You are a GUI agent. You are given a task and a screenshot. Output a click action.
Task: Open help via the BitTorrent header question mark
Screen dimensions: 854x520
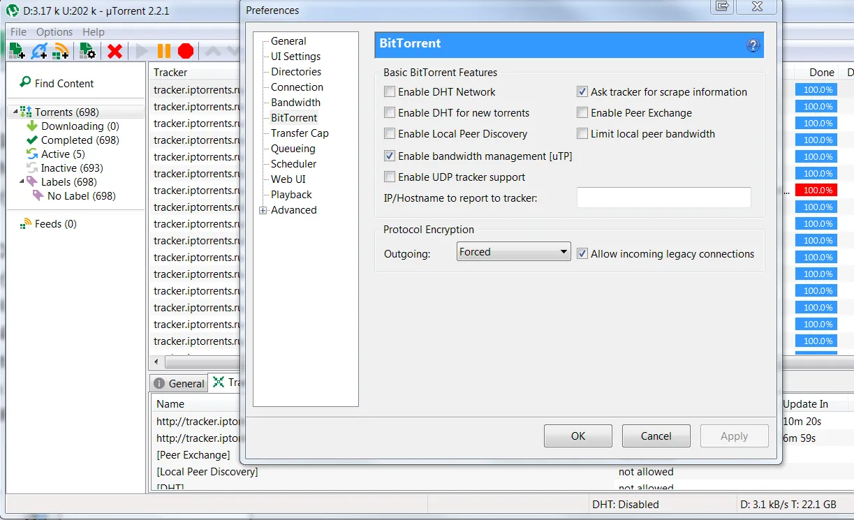753,45
